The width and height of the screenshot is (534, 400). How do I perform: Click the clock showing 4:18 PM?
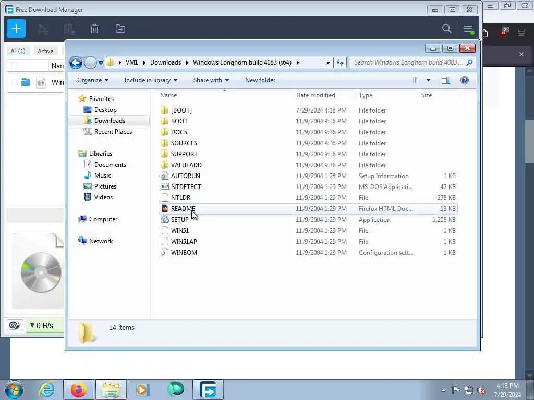tap(507, 386)
